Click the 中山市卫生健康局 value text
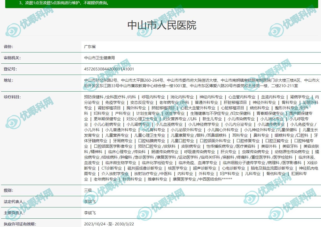Viewport: 321px width, 227px height. [99, 58]
